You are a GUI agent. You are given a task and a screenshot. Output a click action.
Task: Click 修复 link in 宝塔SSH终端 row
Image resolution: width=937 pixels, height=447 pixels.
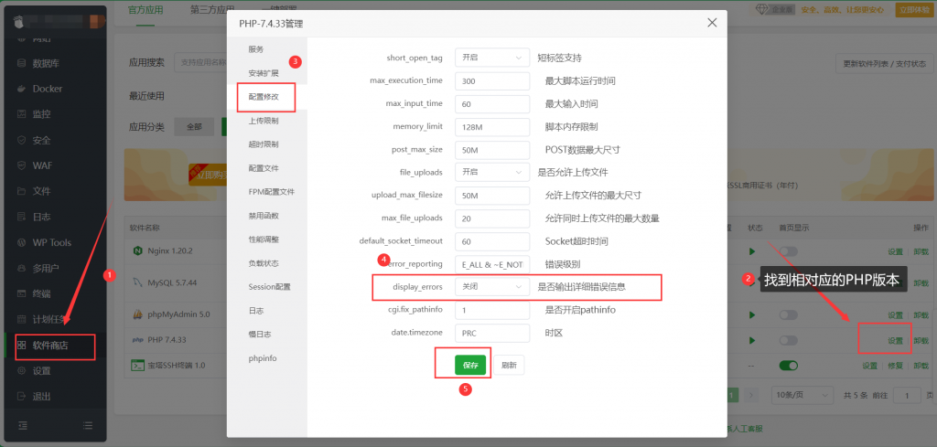tap(895, 366)
